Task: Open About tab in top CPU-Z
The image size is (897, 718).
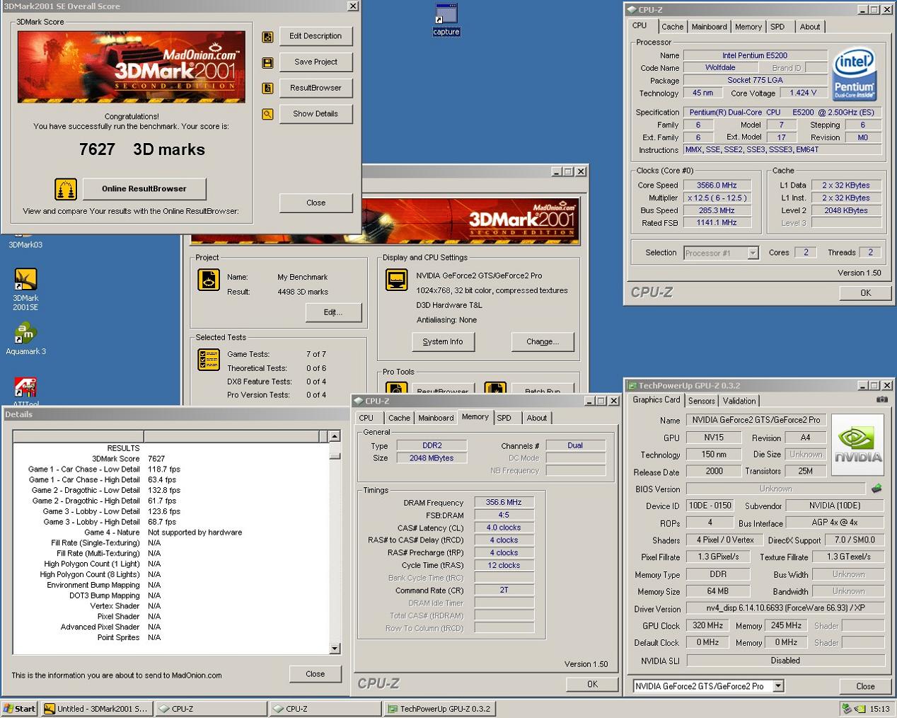Action: coord(810,27)
